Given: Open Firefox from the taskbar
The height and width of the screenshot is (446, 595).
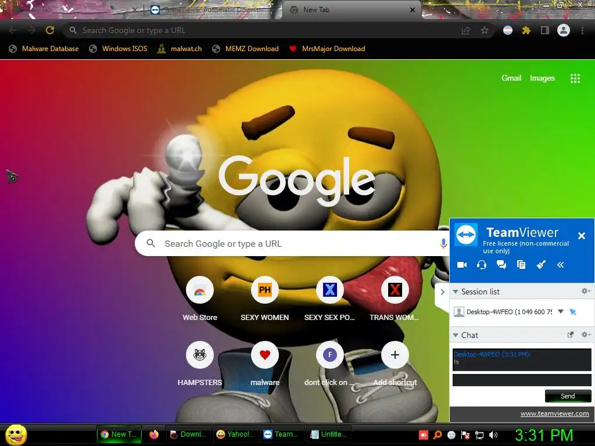Looking at the screenshot, I should click(153, 434).
